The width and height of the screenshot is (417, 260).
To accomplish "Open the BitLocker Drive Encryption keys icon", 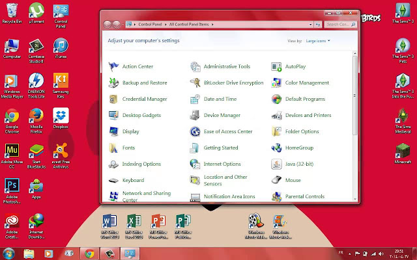I will coord(195,83).
